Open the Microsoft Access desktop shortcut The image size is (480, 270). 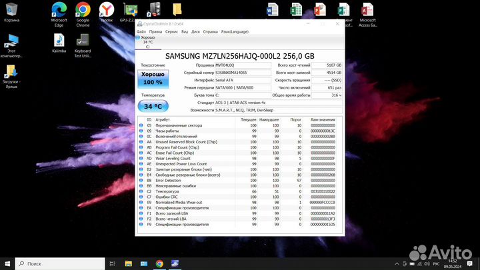pos(367,14)
